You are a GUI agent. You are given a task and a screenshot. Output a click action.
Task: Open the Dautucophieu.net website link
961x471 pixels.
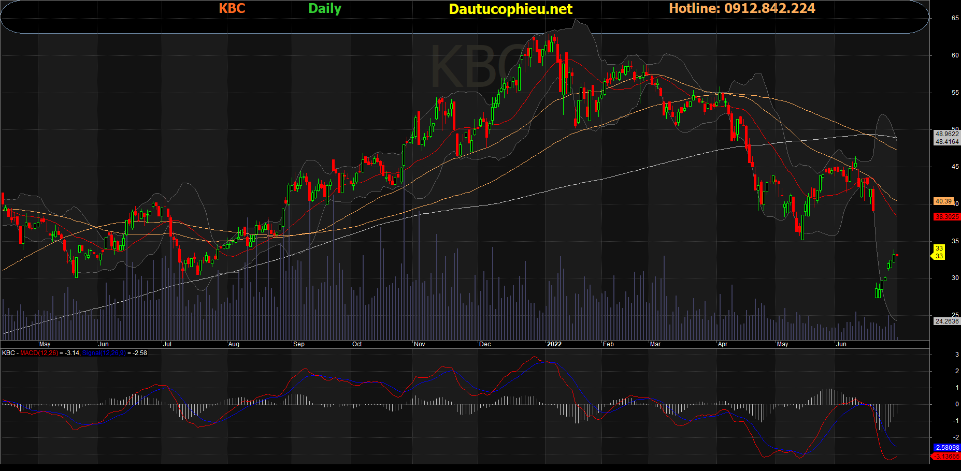click(x=510, y=9)
